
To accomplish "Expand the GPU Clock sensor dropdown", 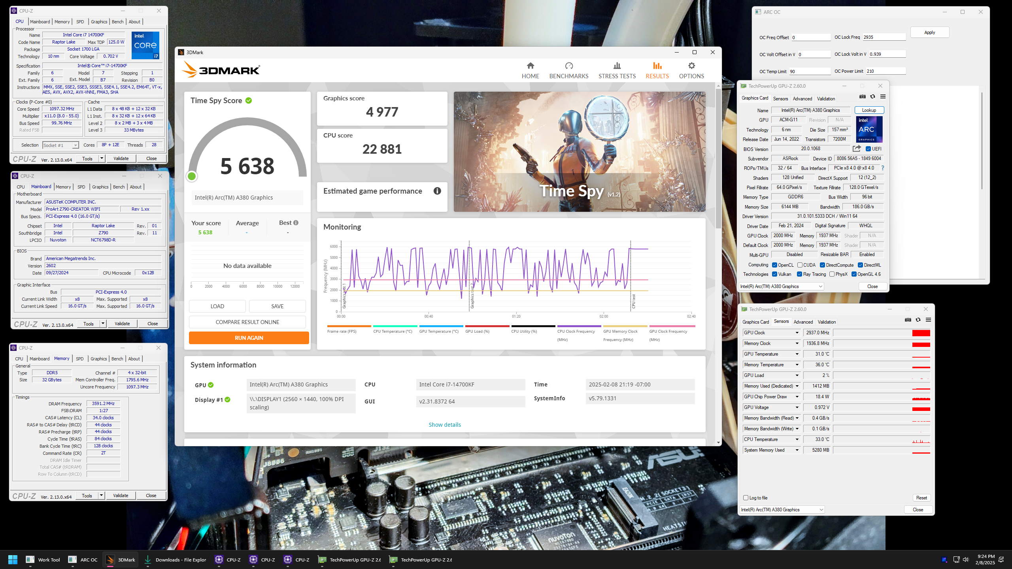I will (797, 333).
